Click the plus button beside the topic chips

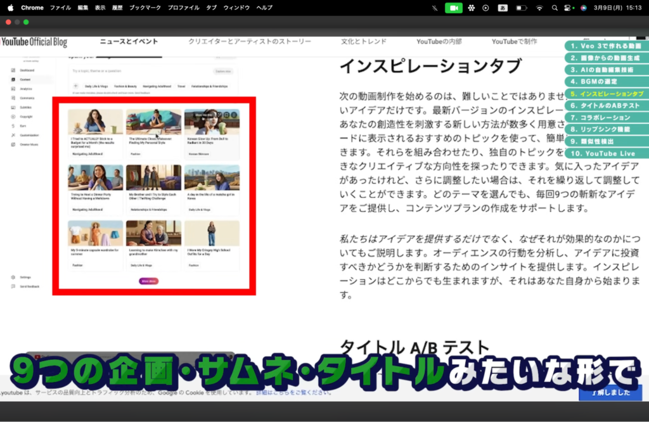(76, 86)
